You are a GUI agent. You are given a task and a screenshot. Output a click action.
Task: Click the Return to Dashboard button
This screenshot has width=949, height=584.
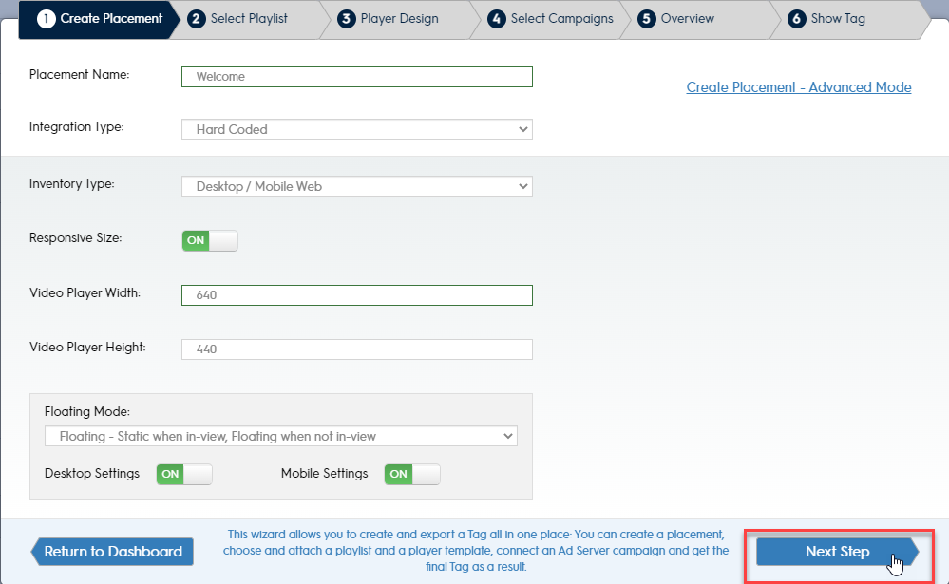pyautogui.click(x=113, y=552)
